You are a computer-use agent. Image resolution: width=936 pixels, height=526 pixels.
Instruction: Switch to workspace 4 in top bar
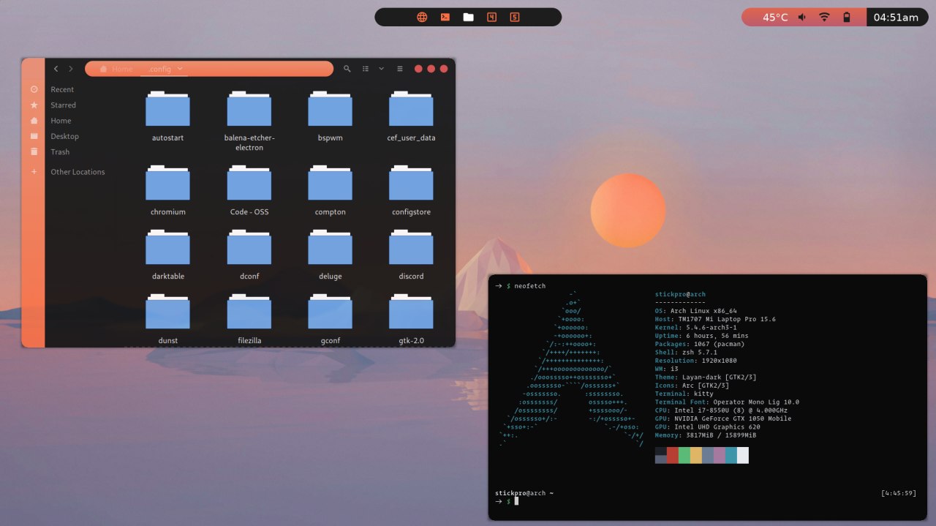tap(491, 17)
